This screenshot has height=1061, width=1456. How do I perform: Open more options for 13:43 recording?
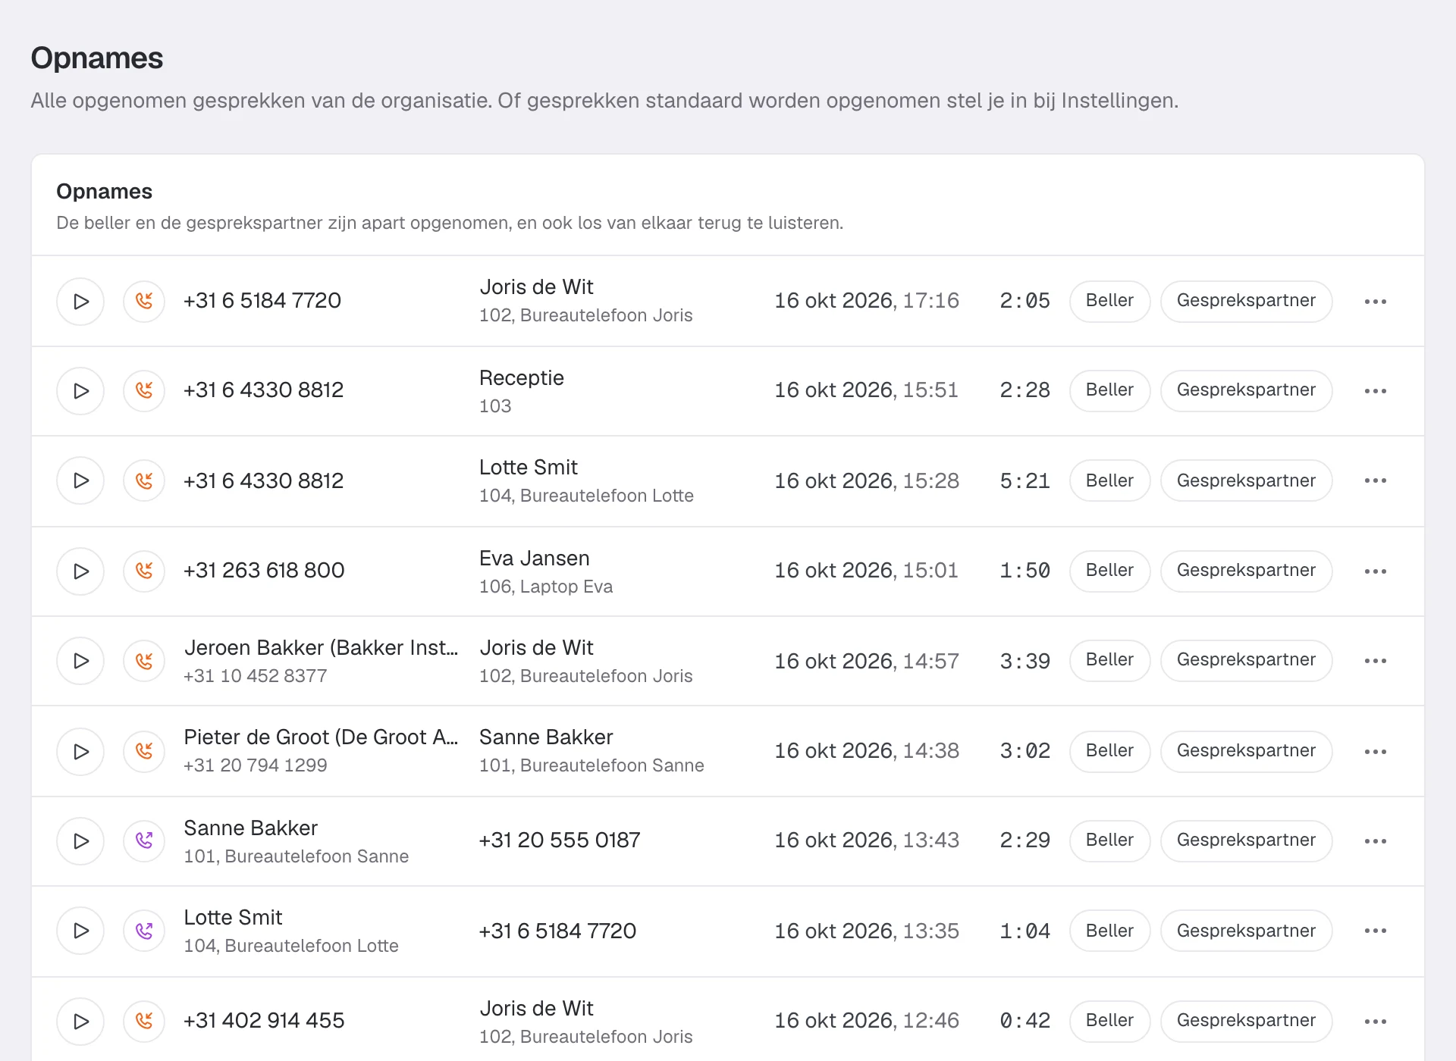[1375, 841]
